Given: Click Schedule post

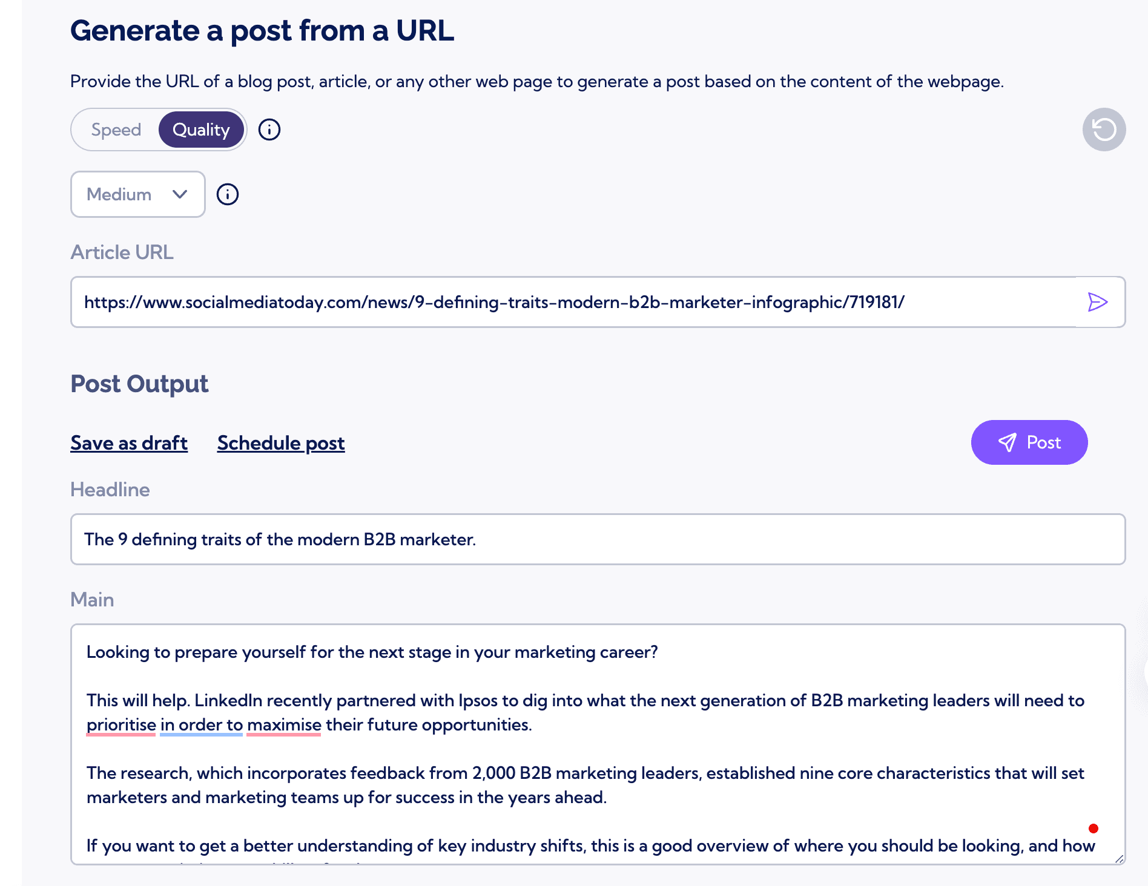Looking at the screenshot, I should [x=280, y=442].
